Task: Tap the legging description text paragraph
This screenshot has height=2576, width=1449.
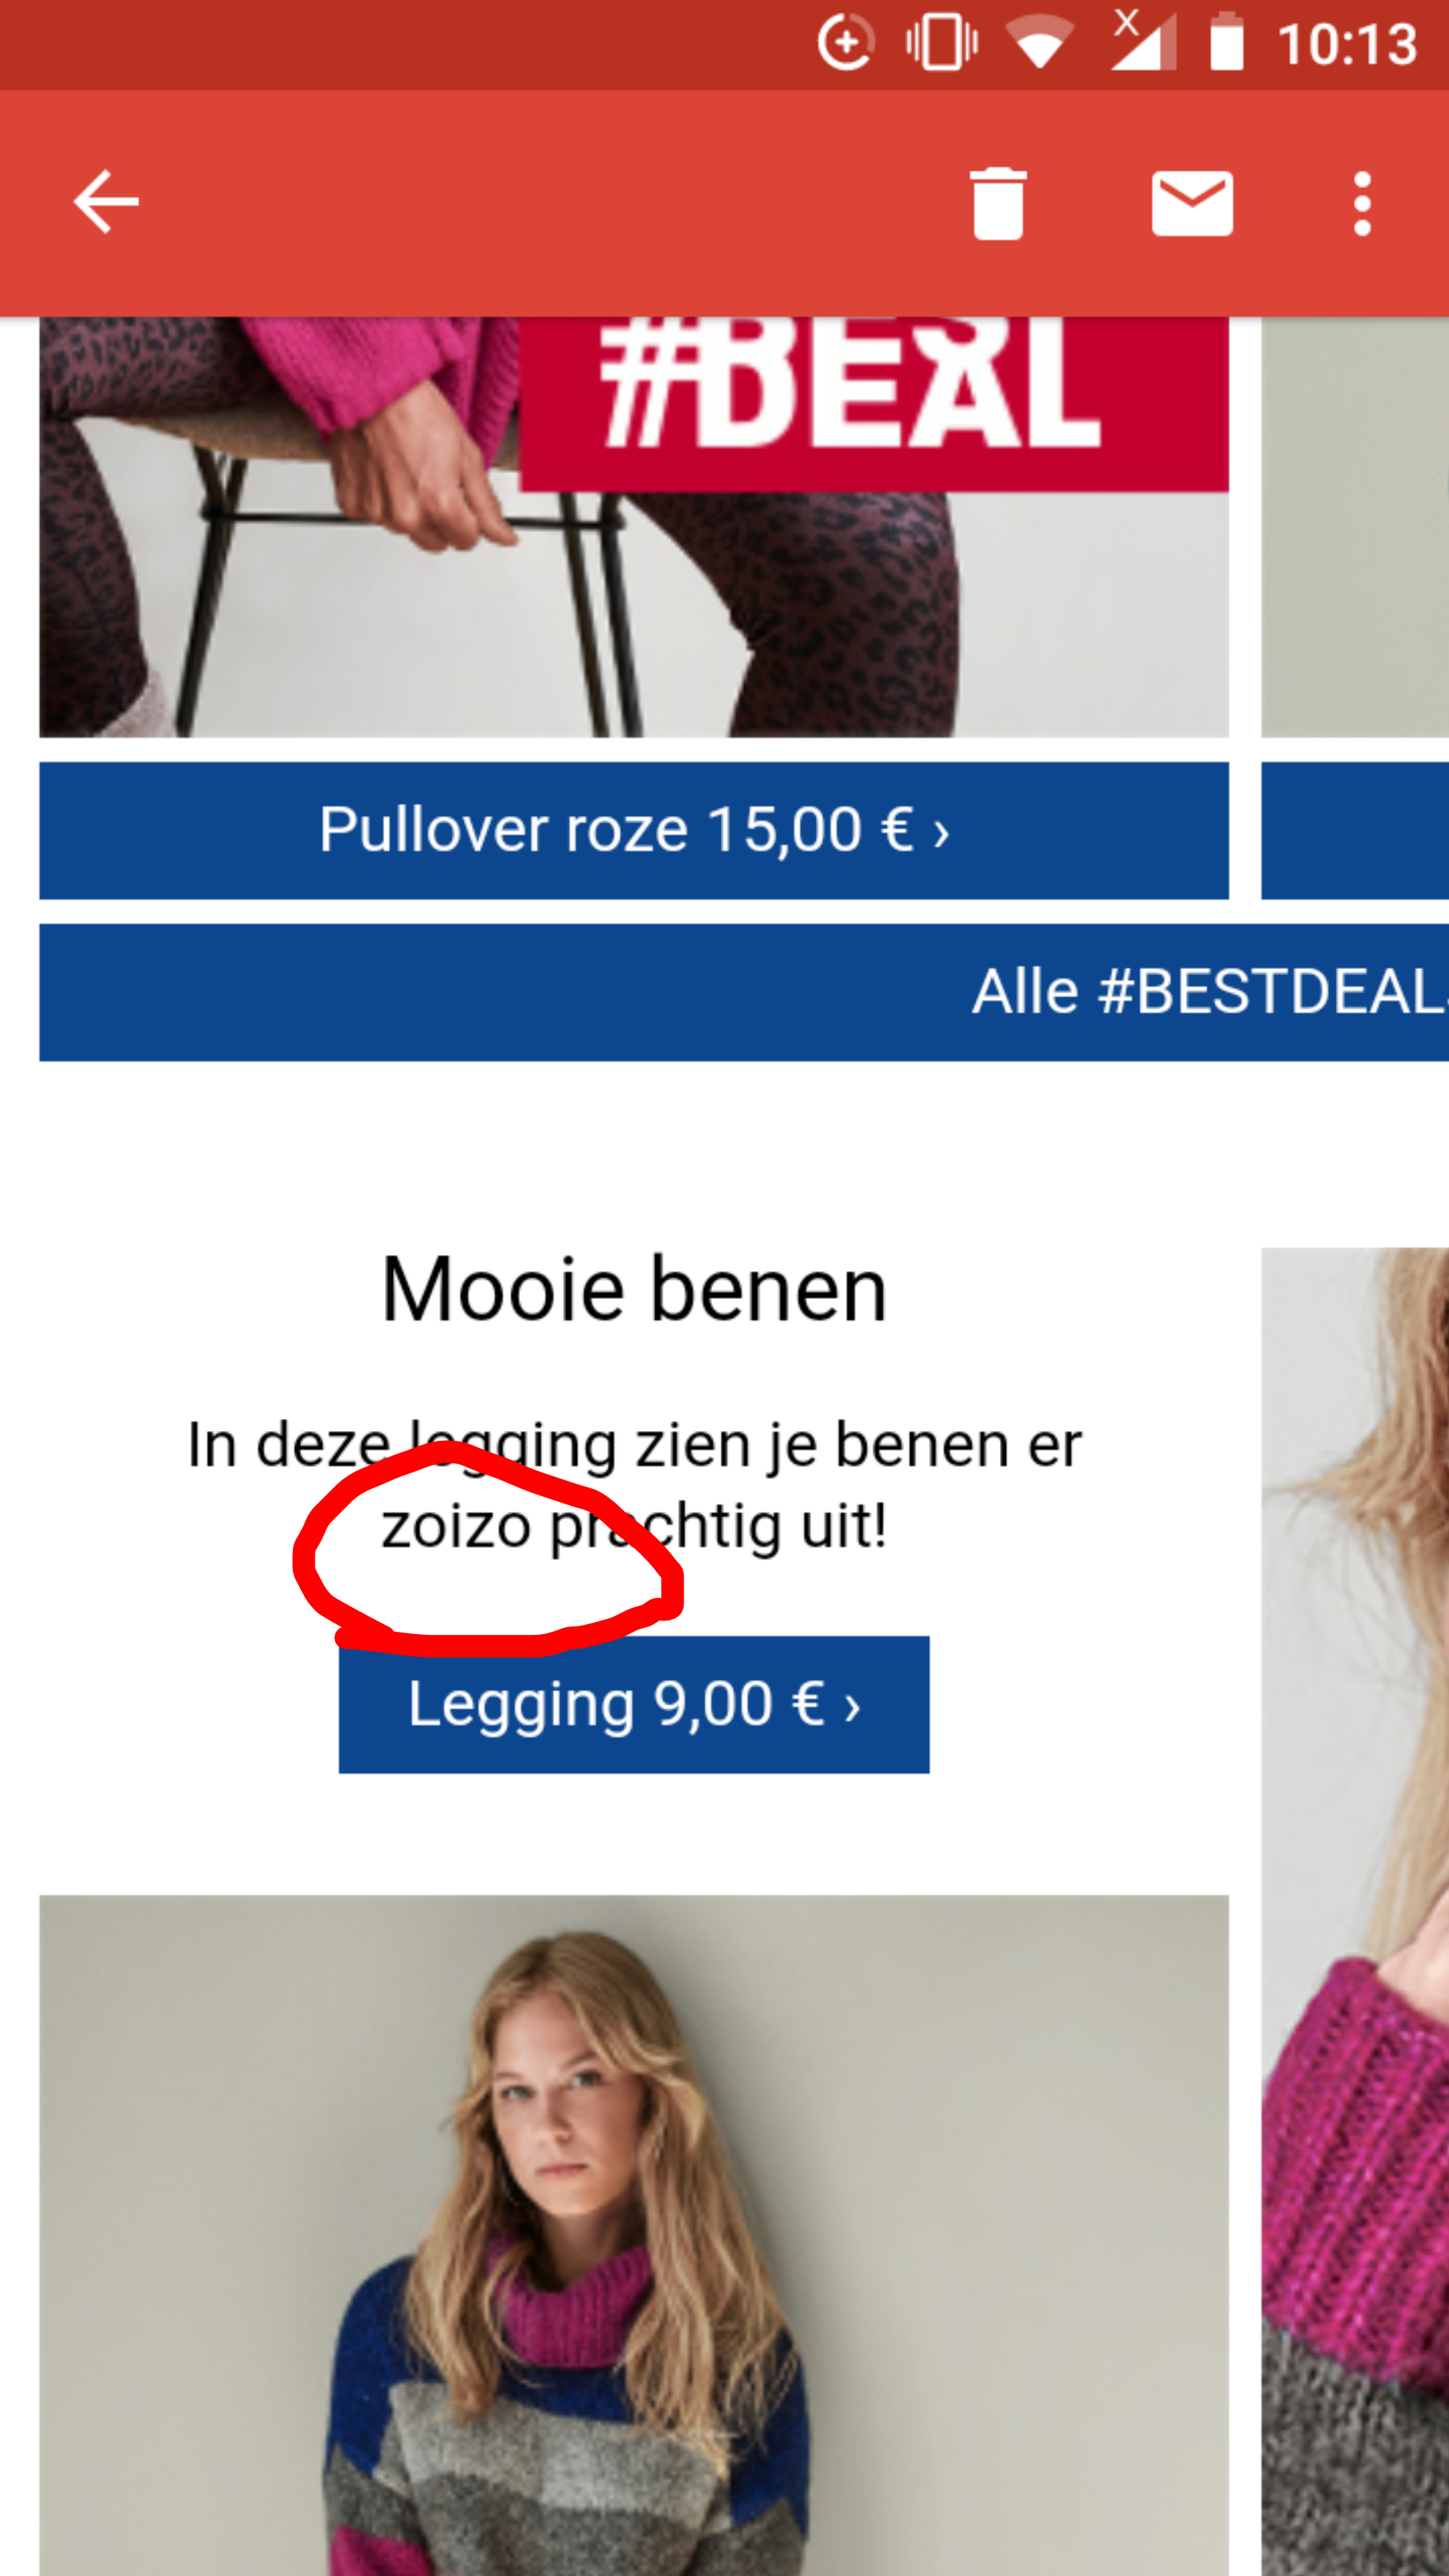Action: pyautogui.click(x=634, y=1485)
